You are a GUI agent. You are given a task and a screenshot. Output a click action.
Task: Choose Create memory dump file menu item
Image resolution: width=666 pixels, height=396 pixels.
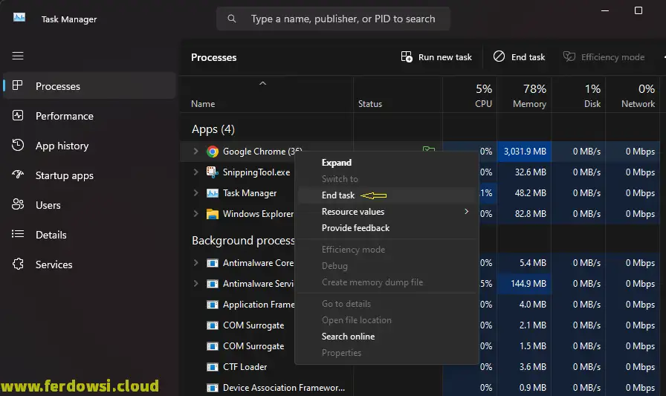coord(387,282)
